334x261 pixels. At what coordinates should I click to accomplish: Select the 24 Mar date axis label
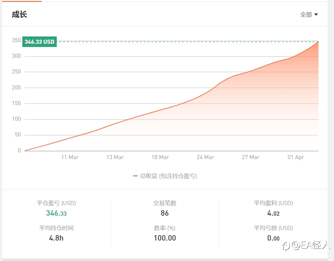(x=205, y=157)
